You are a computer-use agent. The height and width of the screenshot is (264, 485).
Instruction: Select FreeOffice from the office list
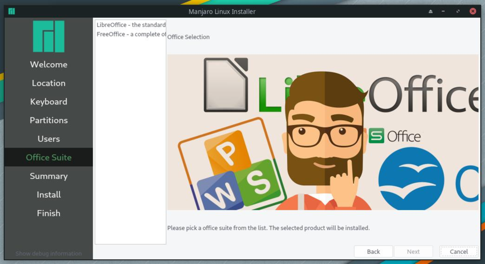tap(131, 34)
